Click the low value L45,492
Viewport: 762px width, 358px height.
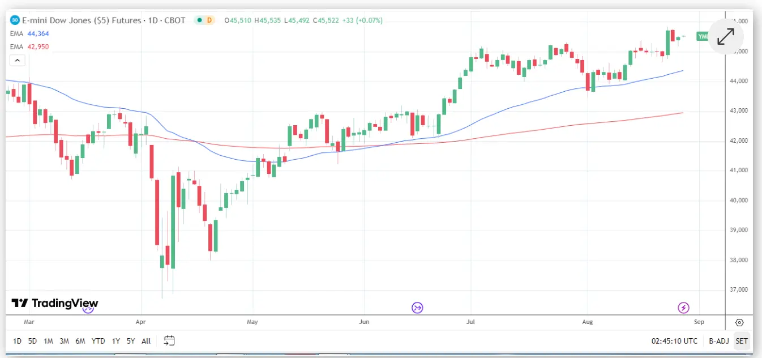[x=297, y=20]
